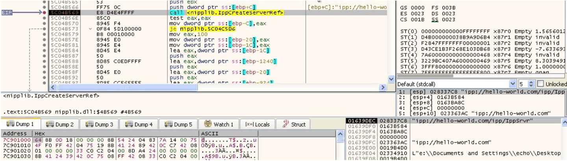
Task: Click the disassembly vertical scrollbar down arrow
Action: pyautogui.click(x=391, y=79)
